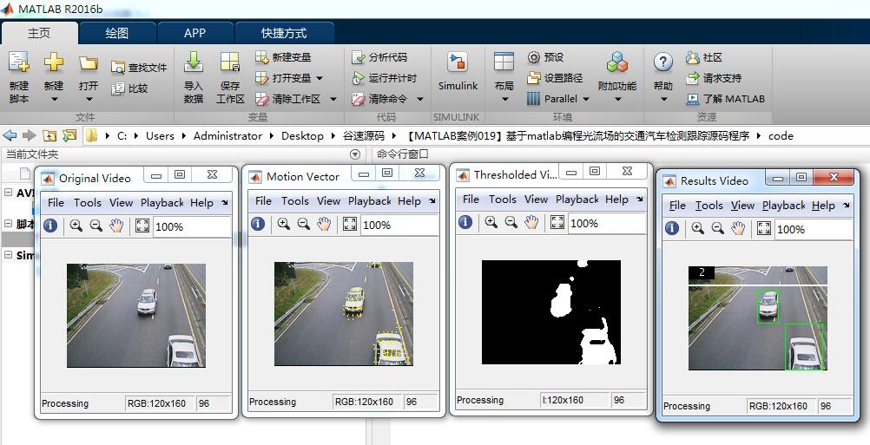Open 社区 community link
870x445 pixels.
(704, 57)
